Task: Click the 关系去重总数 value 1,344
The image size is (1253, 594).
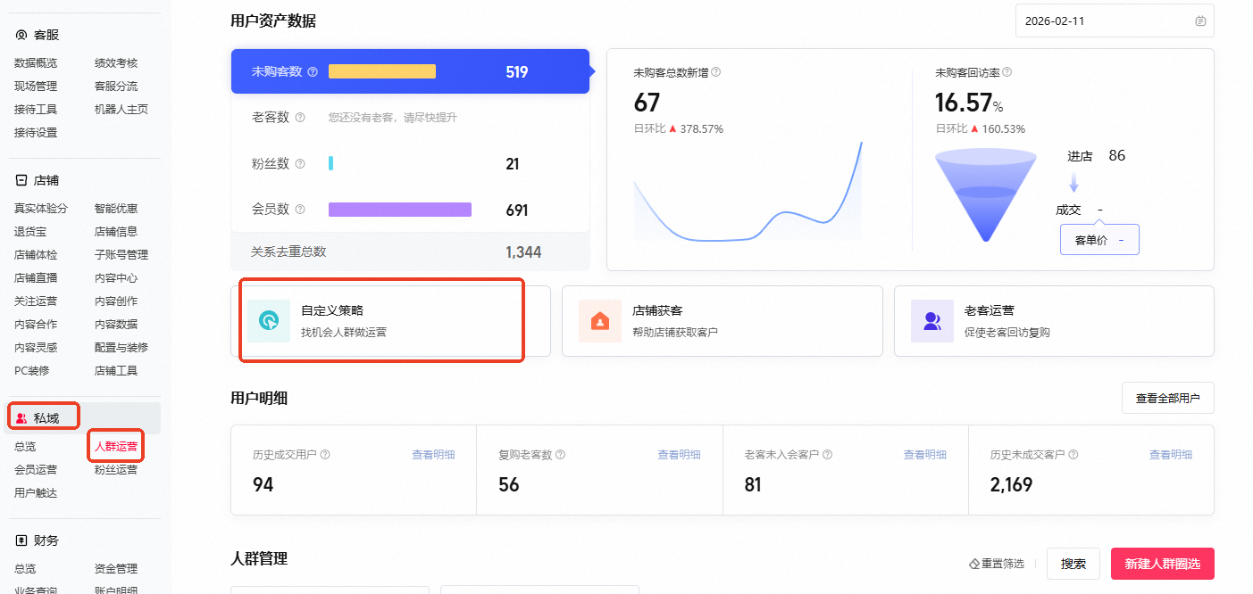Action: [523, 252]
